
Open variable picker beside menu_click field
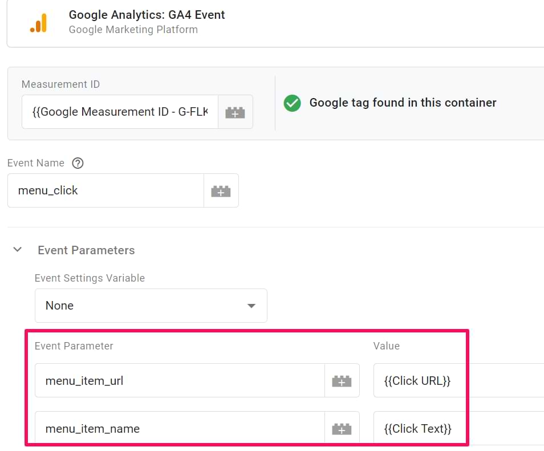pyautogui.click(x=221, y=190)
